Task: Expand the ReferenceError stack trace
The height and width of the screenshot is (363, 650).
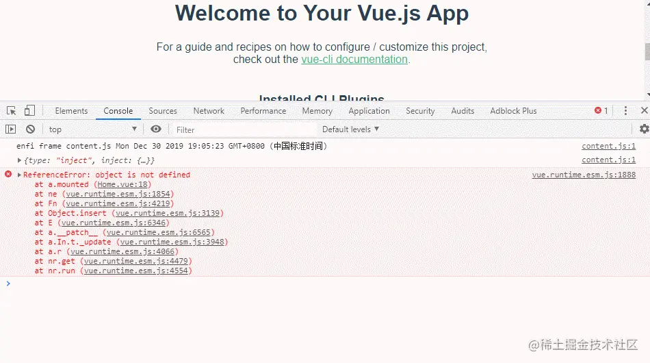Action: tap(20, 175)
